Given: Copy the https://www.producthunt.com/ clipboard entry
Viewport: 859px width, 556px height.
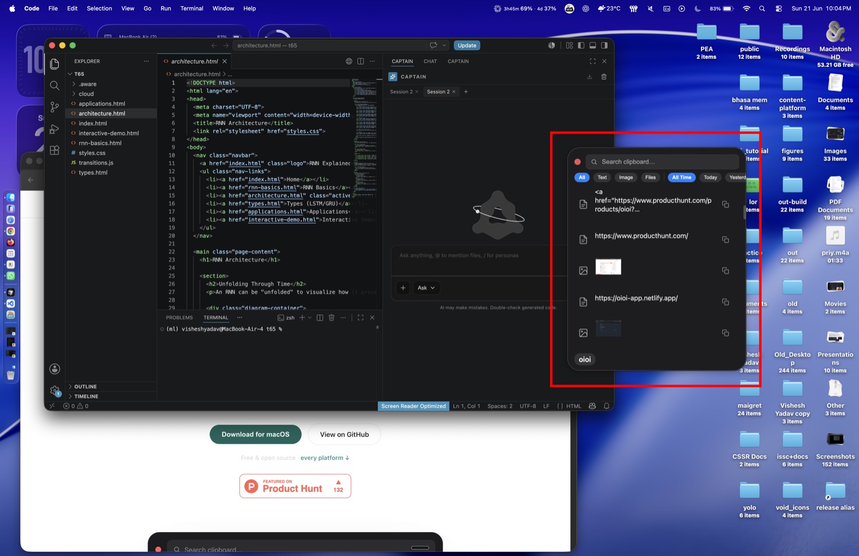Looking at the screenshot, I should coord(726,240).
